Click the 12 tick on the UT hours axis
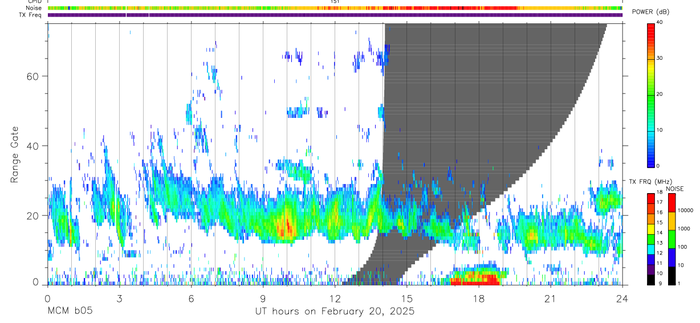Viewport: 700px width, 323px height. [335, 299]
